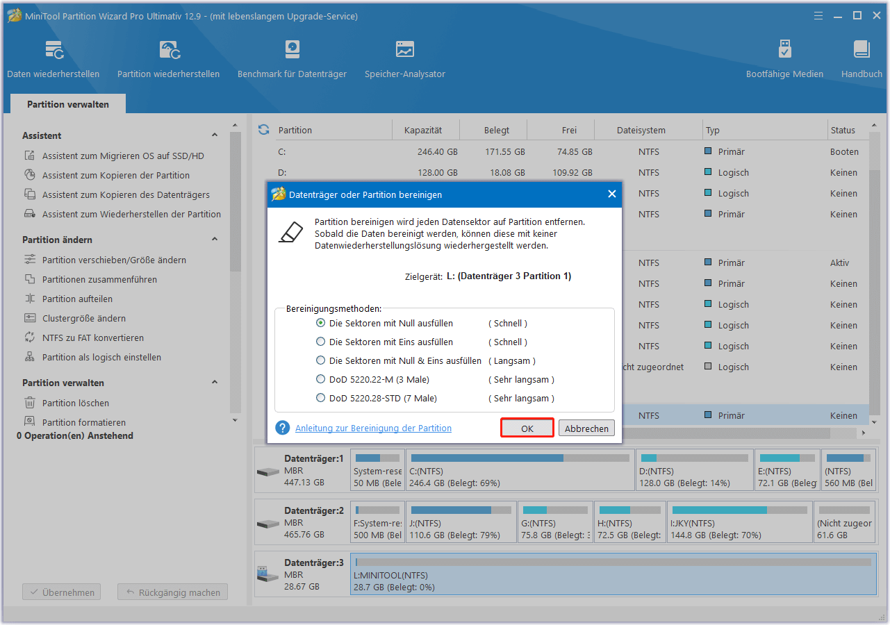
Task: Open Daten wiederherstellen tool
Action: click(53, 60)
